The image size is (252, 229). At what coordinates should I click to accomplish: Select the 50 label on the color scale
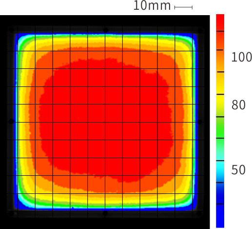238,170
